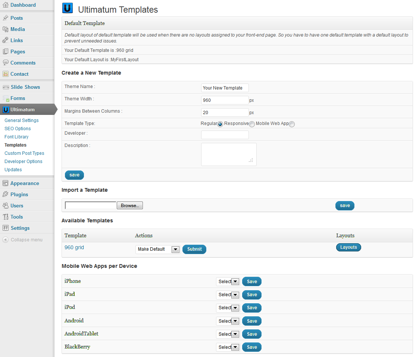This screenshot has height=357, width=416.
Task: Open the iPhone Select dropdown
Action: point(228,281)
